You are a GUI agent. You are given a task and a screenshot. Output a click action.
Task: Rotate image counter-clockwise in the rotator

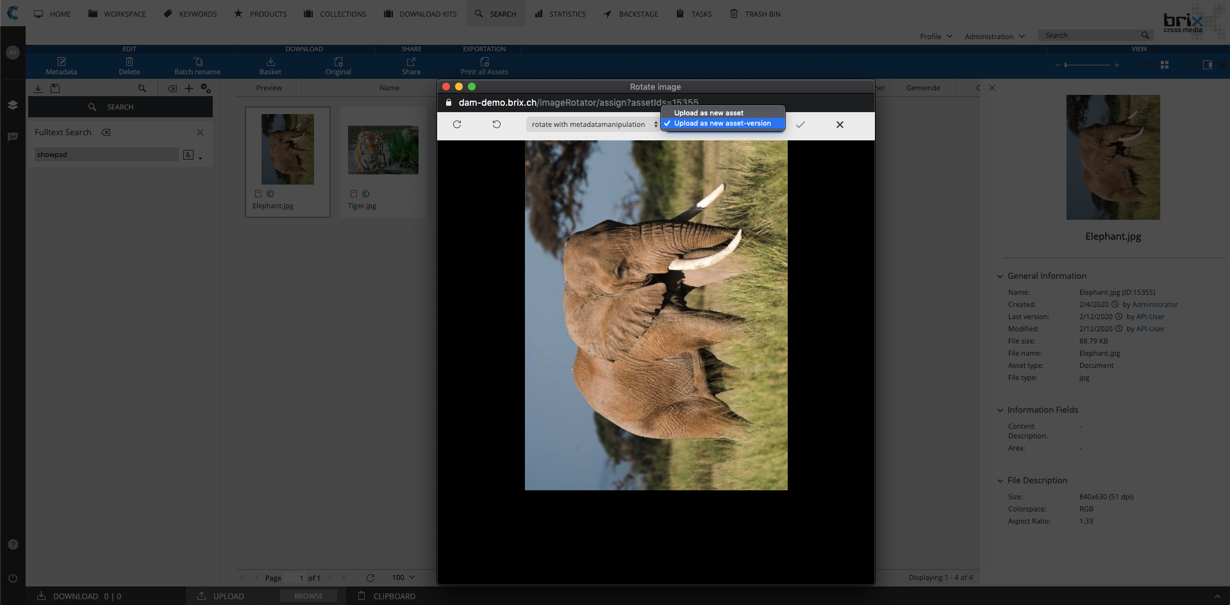tap(496, 124)
